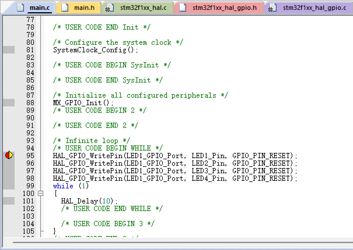Switch to the main.h tab

tap(84, 8)
